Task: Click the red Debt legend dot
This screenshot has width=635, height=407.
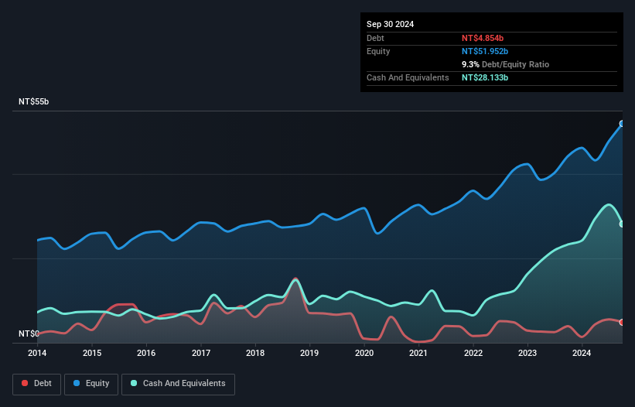Action: (x=25, y=383)
